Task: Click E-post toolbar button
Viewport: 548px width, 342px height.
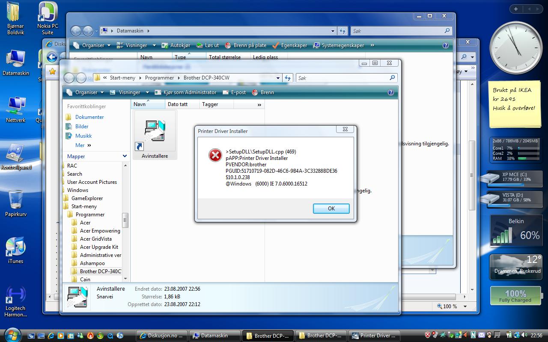Action: (234, 92)
